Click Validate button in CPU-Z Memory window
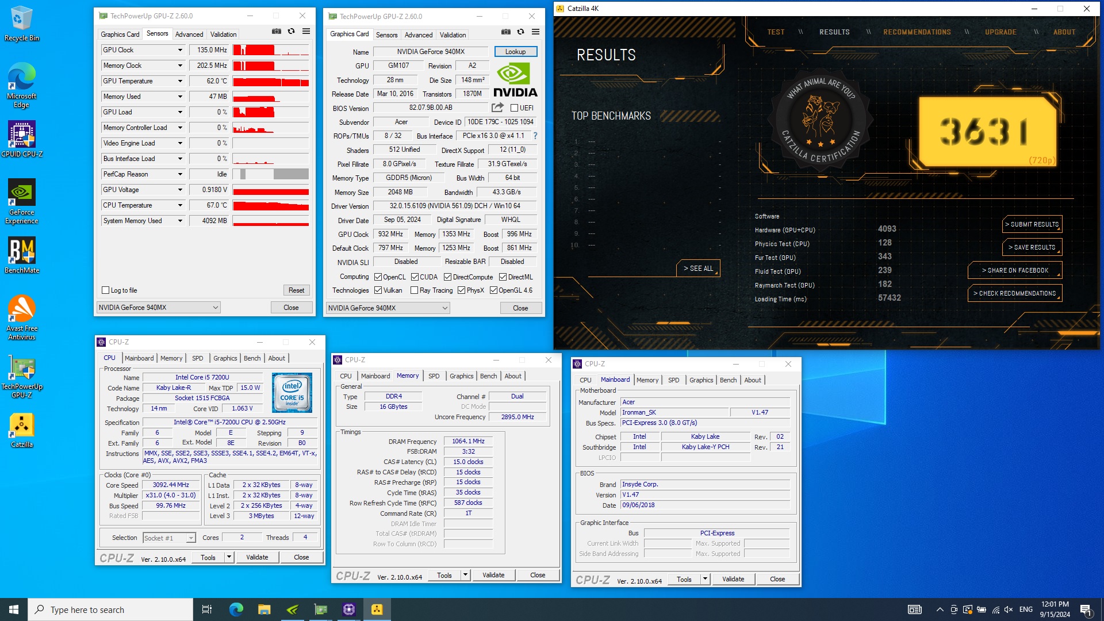1104x621 pixels. [x=493, y=575]
